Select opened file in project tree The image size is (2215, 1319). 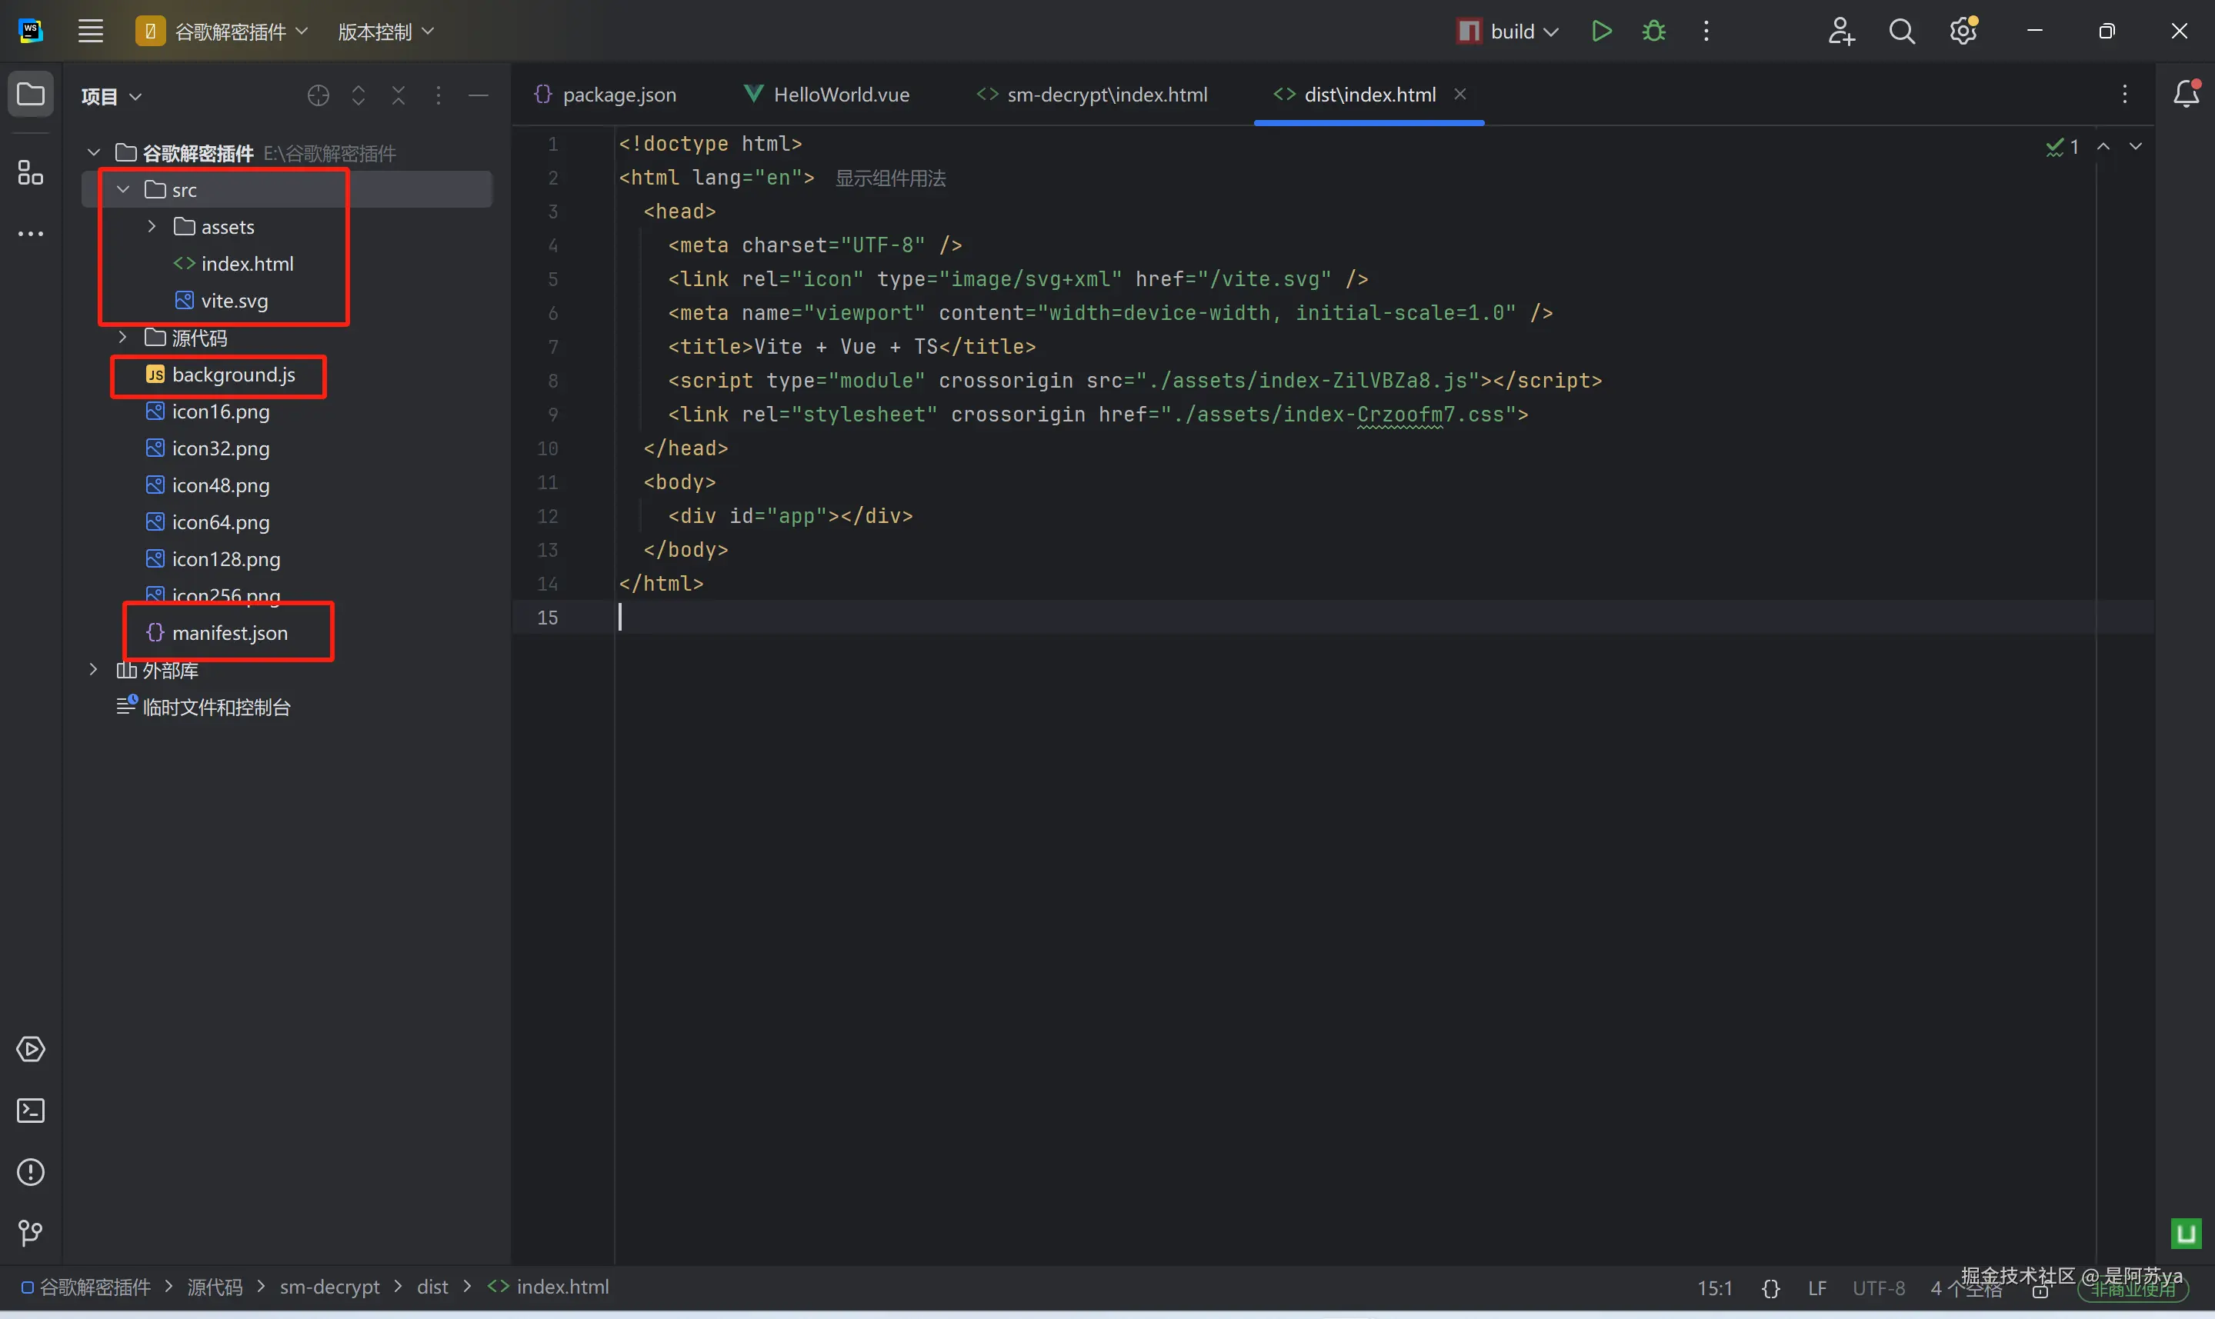319,95
